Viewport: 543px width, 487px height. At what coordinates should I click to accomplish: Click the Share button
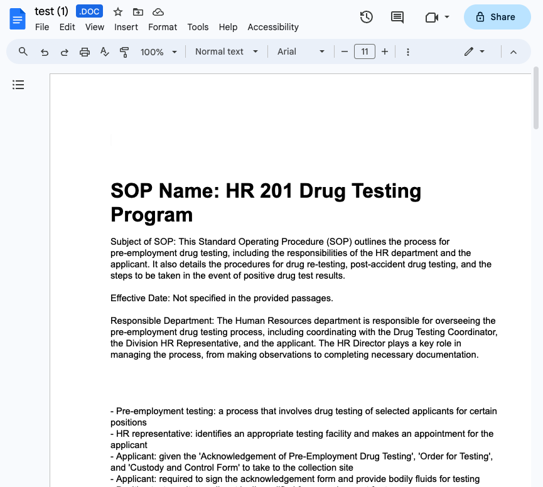point(497,17)
